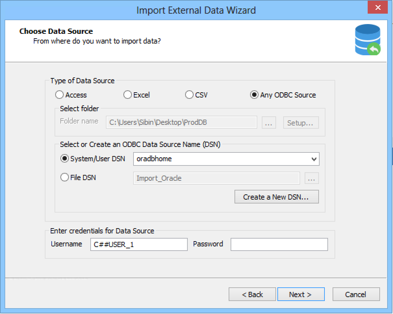Image resolution: width=393 pixels, height=314 pixels.
Task: Click Create a New DSN... button
Action: (x=276, y=197)
